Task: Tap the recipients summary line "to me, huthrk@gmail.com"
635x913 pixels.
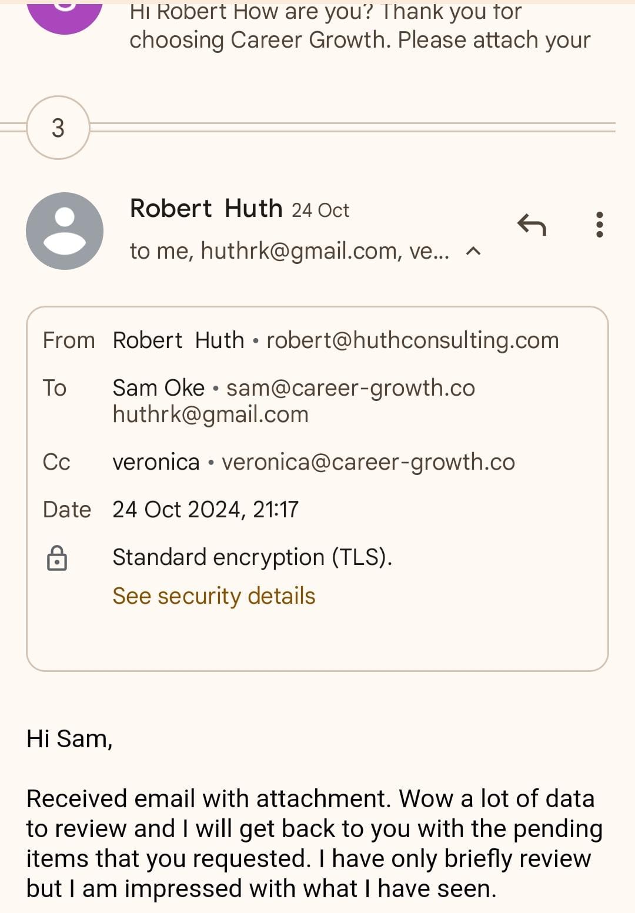Action: coord(289,252)
